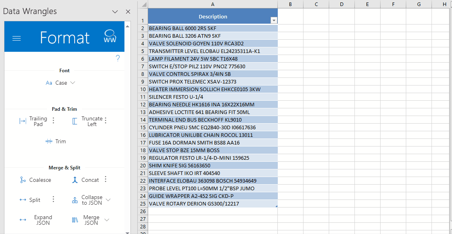Select cell SWITCH E/STOP PILZ 110V PNOZ 775630

[213, 66]
